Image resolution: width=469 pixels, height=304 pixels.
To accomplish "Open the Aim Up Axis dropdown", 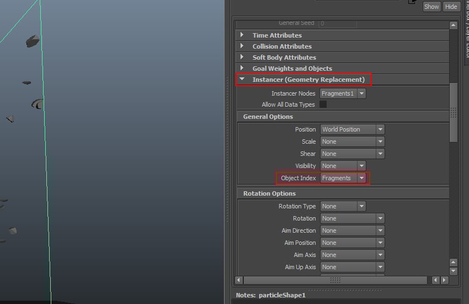I will [353, 267].
